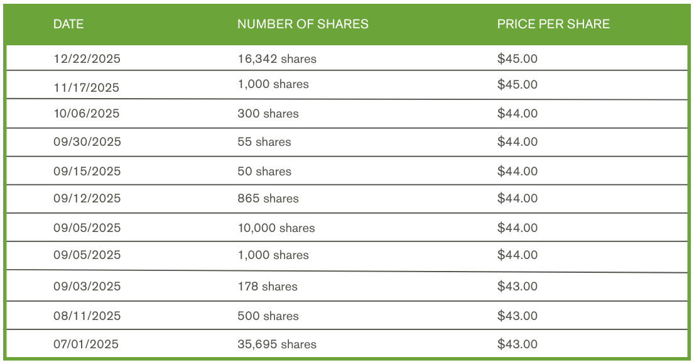694x364 pixels.
Task: Click the PRICE PER SHARE column header
Action: click(x=553, y=25)
